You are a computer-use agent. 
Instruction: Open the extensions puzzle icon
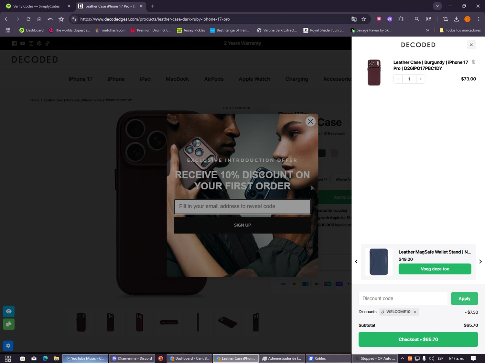(x=401, y=19)
